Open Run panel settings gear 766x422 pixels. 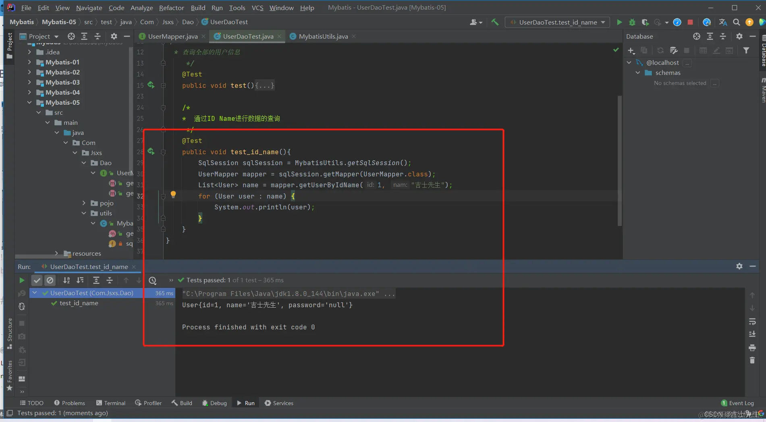point(739,266)
